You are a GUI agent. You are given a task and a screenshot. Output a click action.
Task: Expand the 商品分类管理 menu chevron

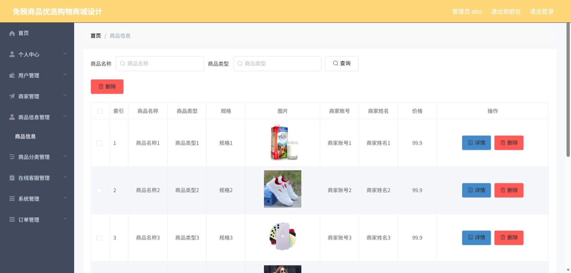pyautogui.click(x=65, y=156)
